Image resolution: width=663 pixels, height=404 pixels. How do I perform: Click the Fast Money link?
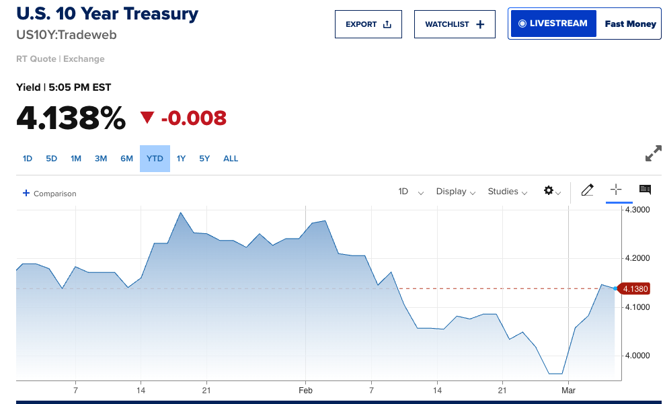coord(630,24)
